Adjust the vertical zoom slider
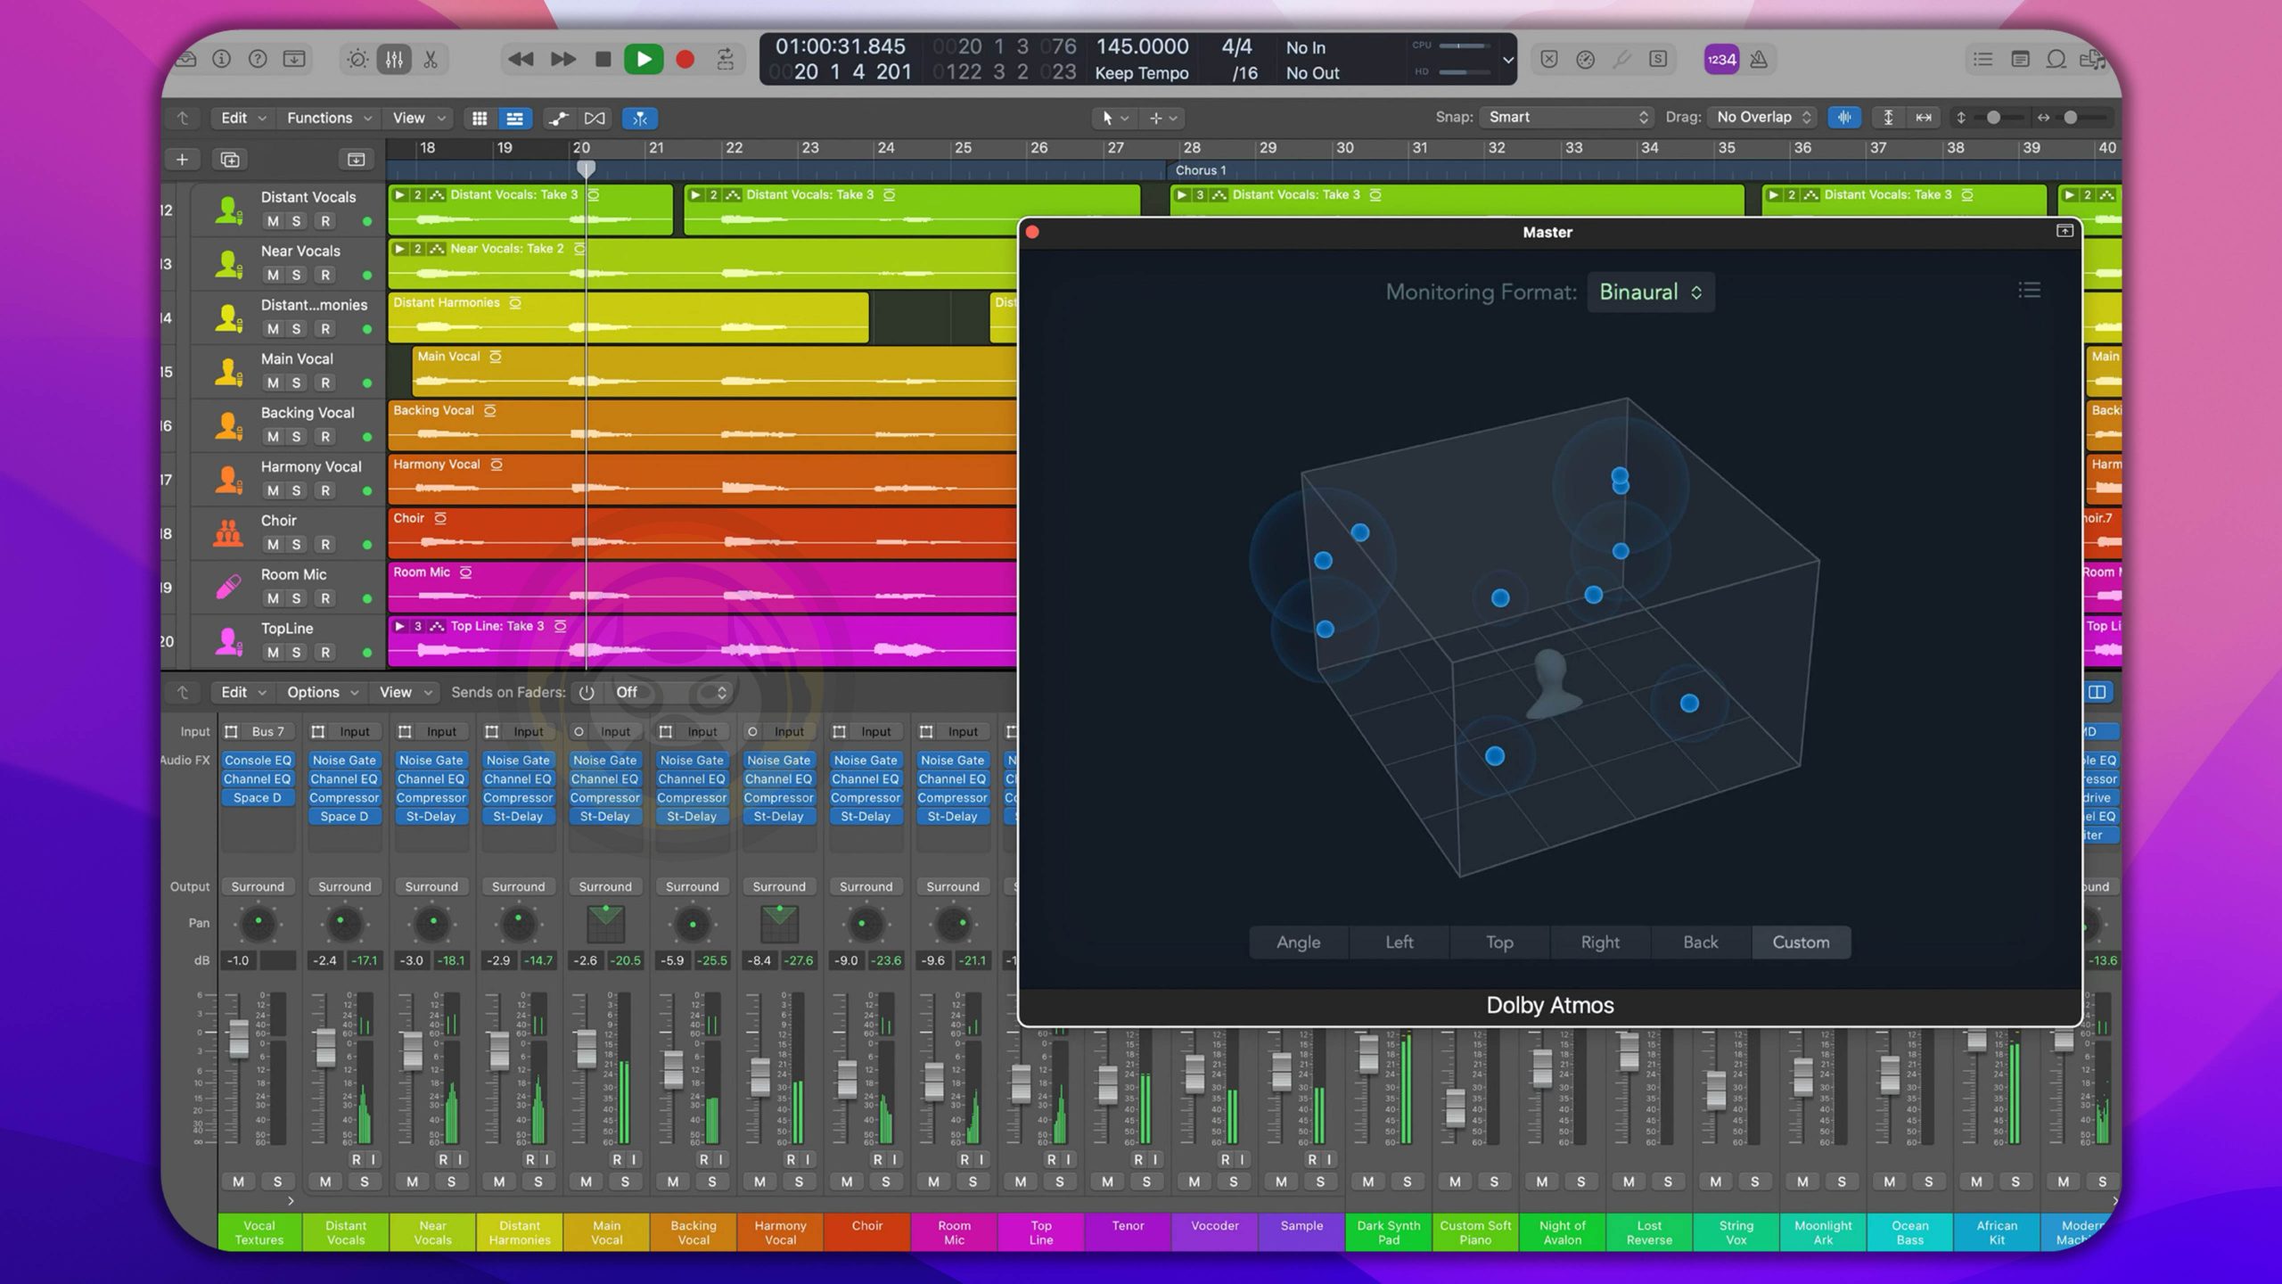 click(1993, 117)
